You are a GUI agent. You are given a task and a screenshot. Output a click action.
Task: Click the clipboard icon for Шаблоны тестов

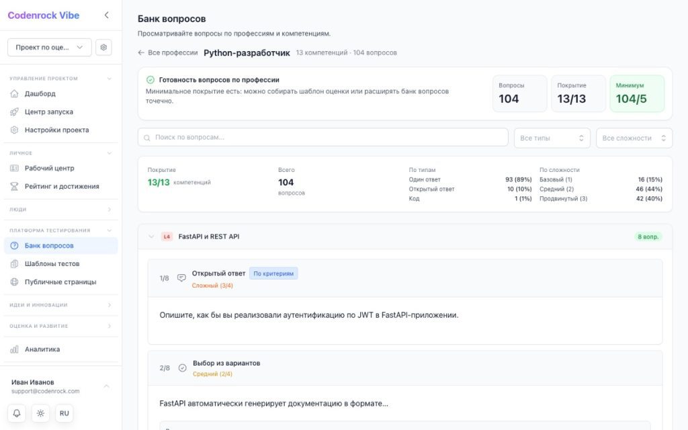point(15,263)
